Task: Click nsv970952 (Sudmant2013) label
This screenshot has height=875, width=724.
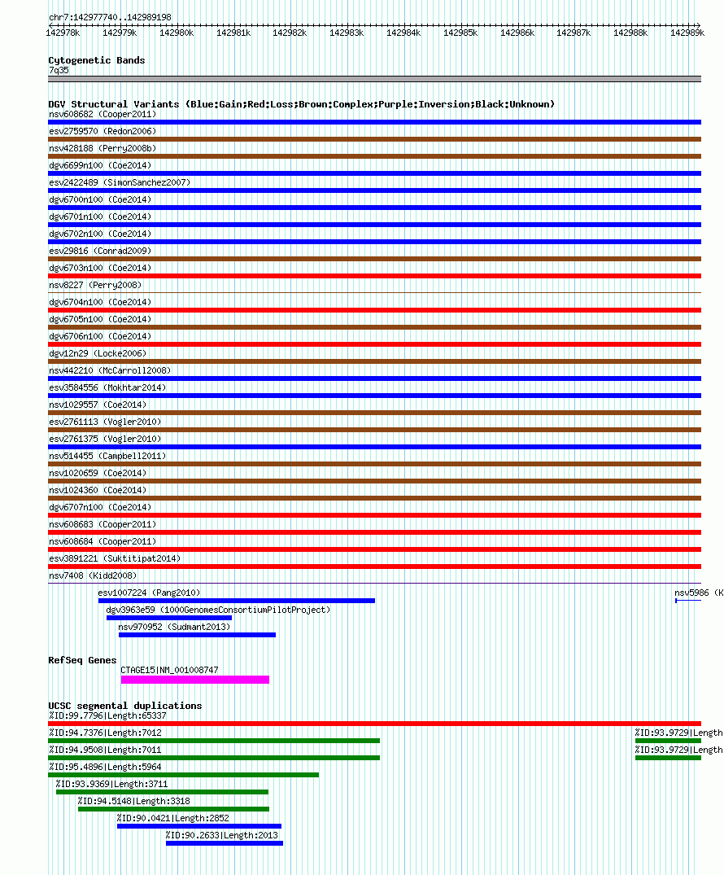Action: 174,627
